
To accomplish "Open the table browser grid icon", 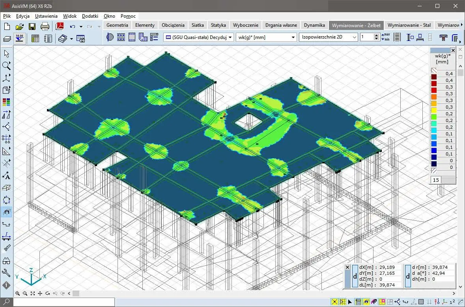I will coord(35,38).
